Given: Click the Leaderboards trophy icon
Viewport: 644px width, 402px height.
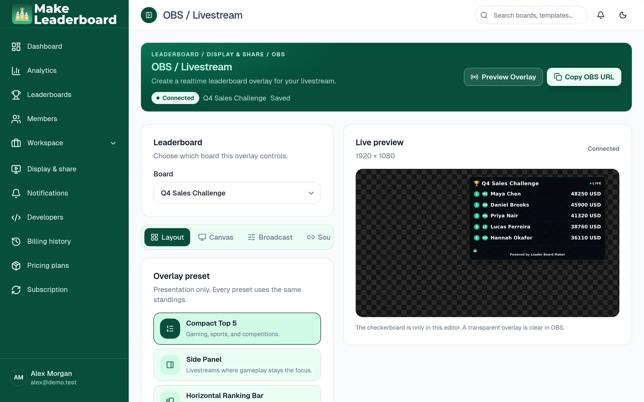Looking at the screenshot, I should click(16, 95).
